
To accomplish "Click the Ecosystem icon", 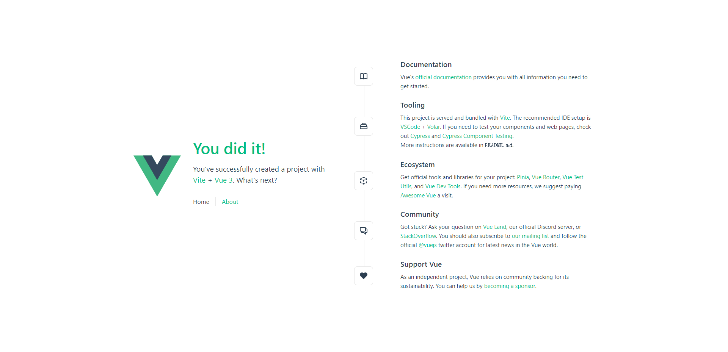I will (x=364, y=181).
